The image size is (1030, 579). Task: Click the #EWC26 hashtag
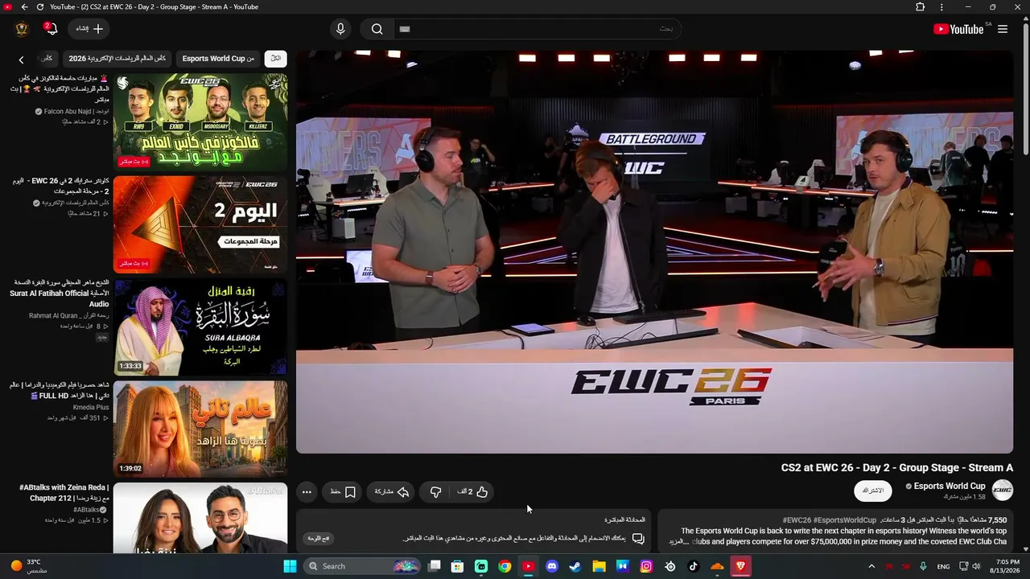pyautogui.click(x=797, y=520)
